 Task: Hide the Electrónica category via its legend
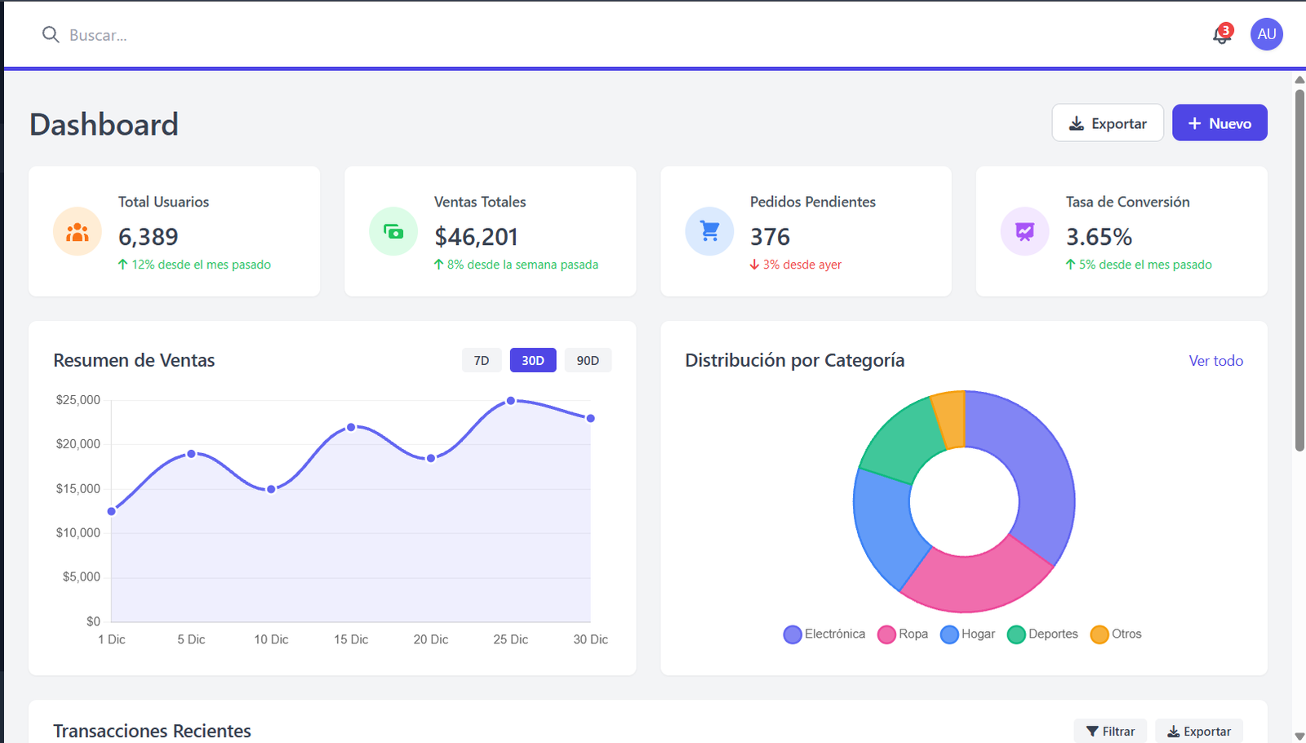pos(824,634)
